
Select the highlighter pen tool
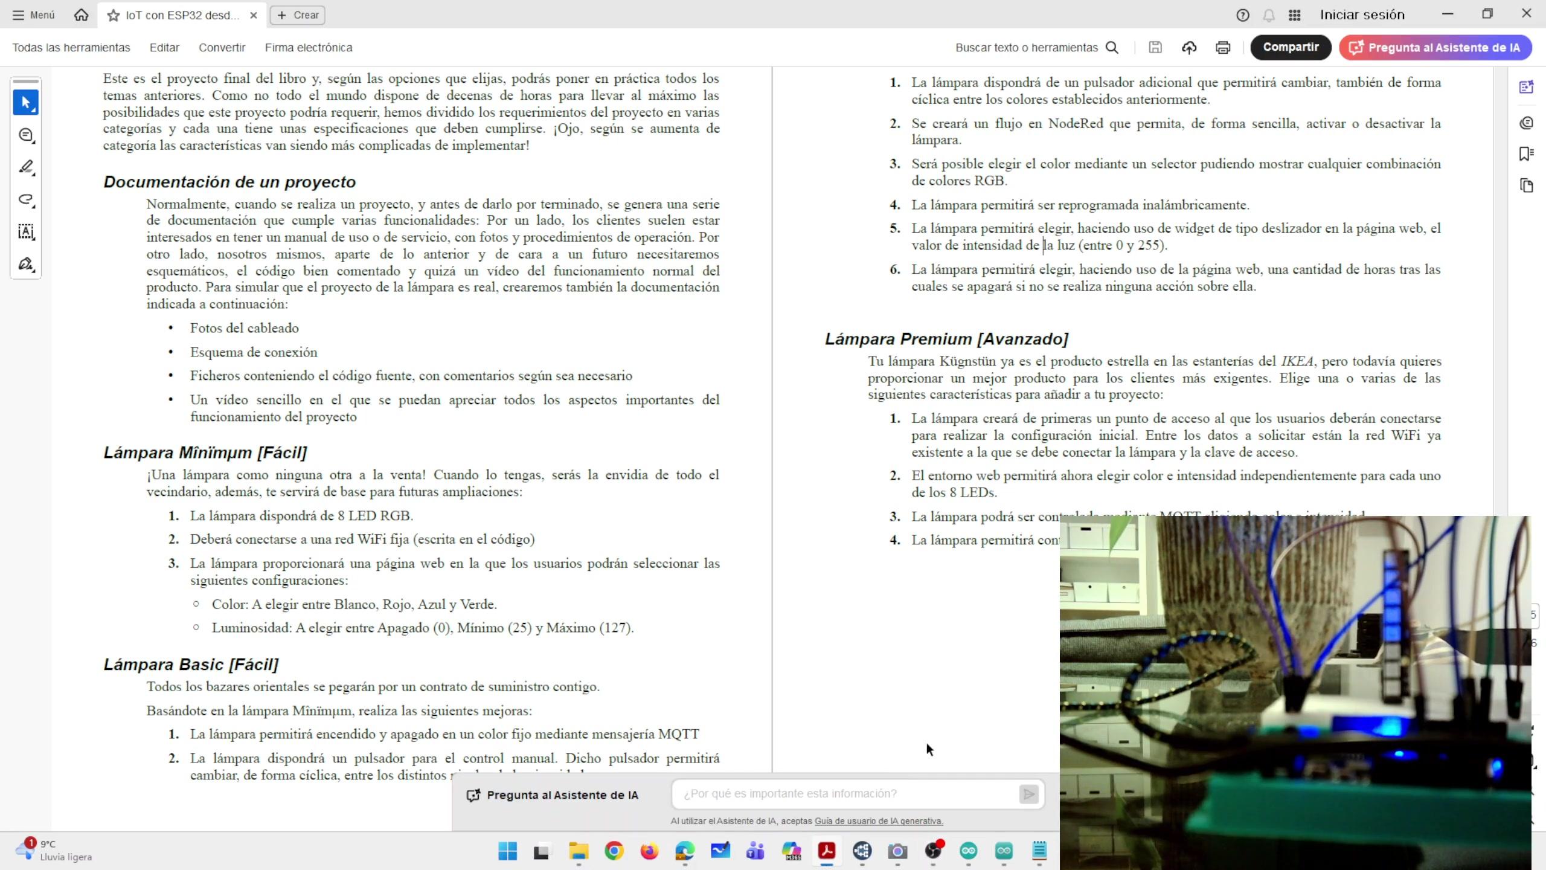pos(25,167)
